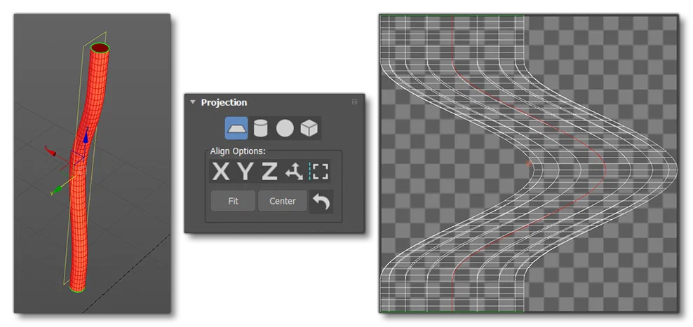Reset the projection with the undo arrow

pyautogui.click(x=321, y=202)
